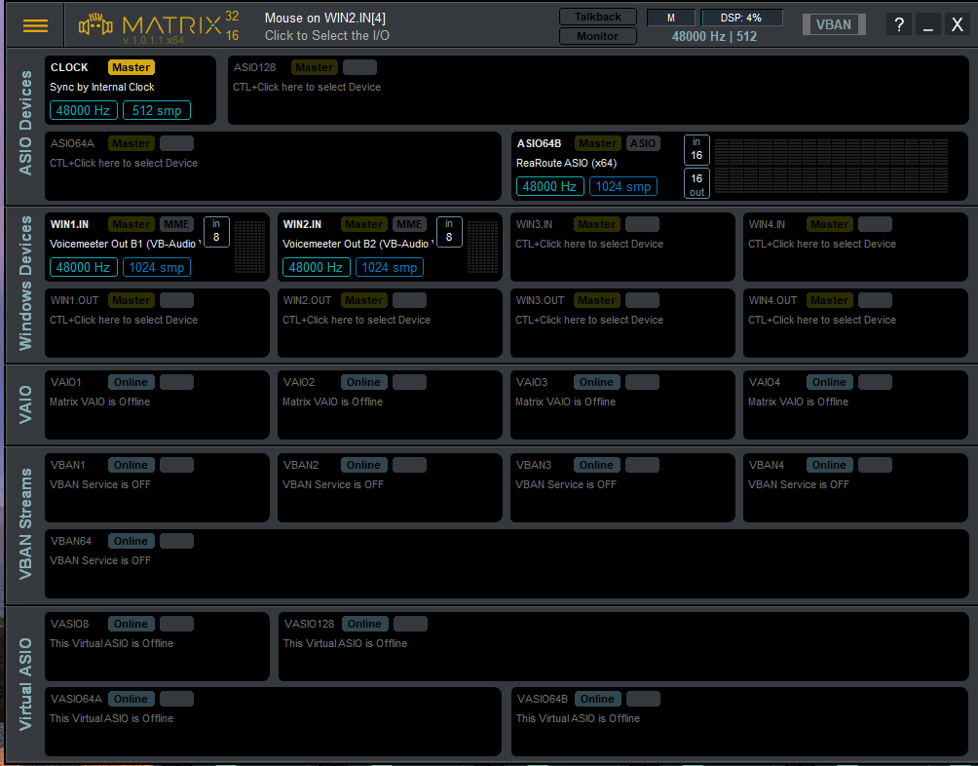Click the Talkback button
This screenshot has width=978, height=766.
coord(597,17)
